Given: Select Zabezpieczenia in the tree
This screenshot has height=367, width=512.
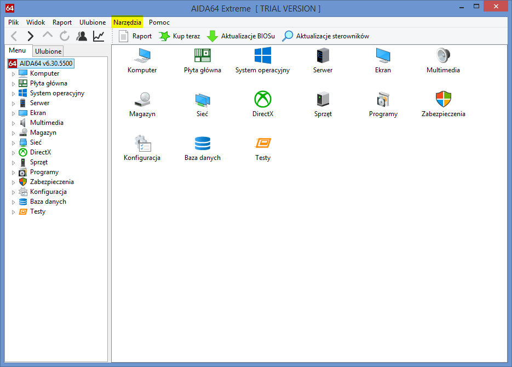Looking at the screenshot, I should pyautogui.click(x=52, y=181).
